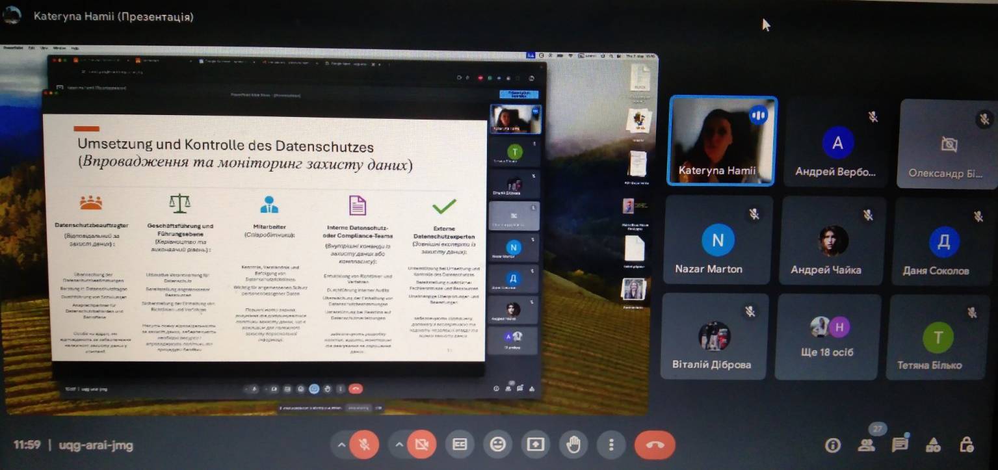The height and width of the screenshot is (470, 998).
Task: Click the 11:59 clock text
Action: 27,445
